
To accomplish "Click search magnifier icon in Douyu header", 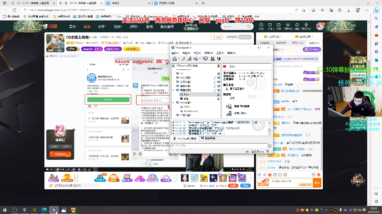I will point(249,27).
